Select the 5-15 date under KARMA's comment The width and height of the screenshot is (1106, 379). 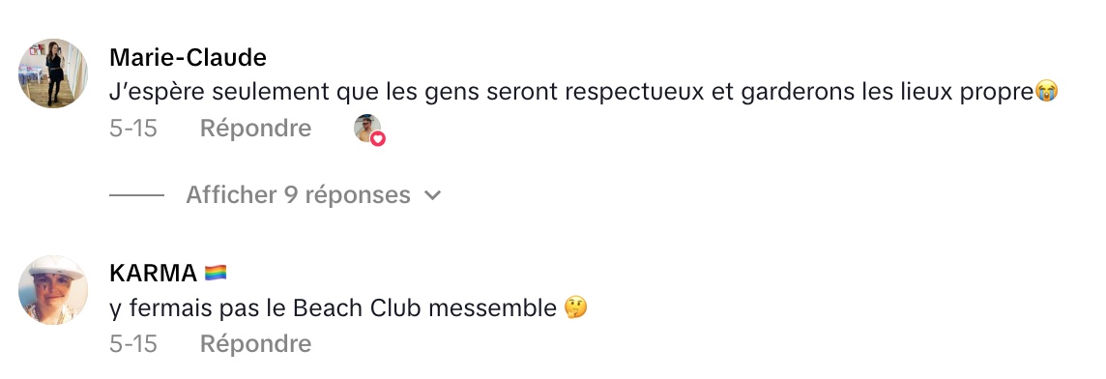(x=133, y=344)
